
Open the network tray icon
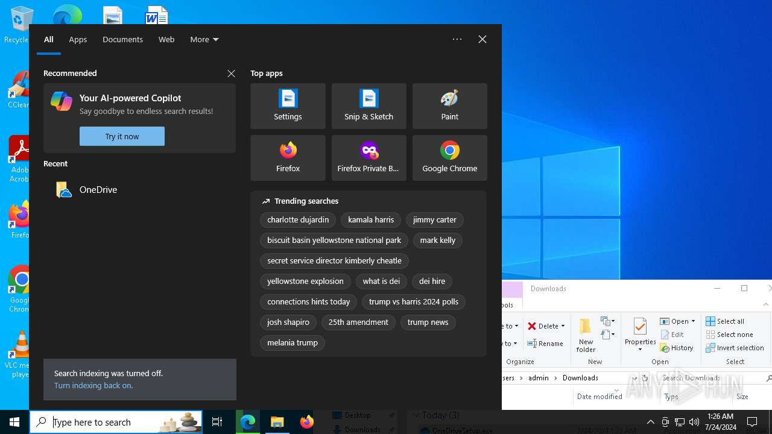coord(680,422)
